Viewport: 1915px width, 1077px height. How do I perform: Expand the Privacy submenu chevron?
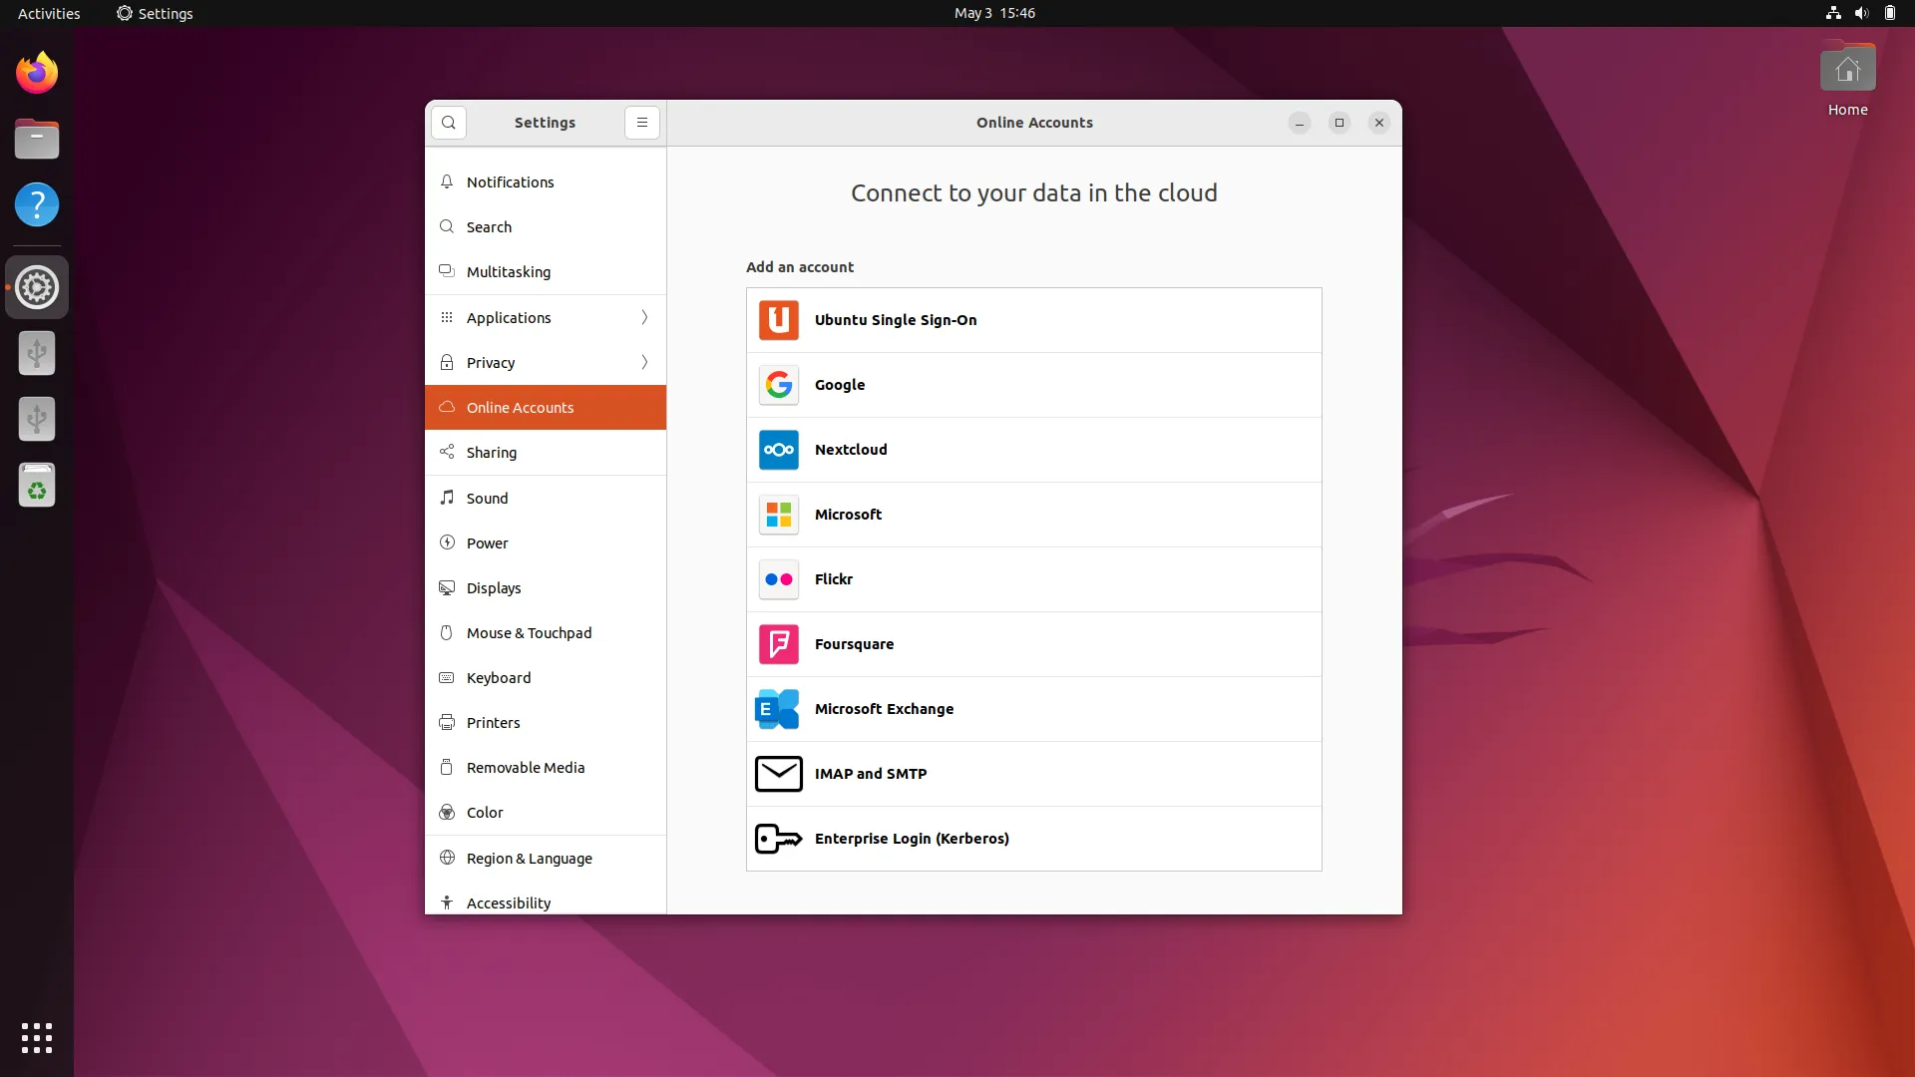click(644, 363)
